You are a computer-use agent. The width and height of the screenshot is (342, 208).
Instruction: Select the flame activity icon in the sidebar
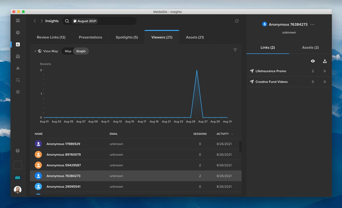pyautogui.click(x=18, y=68)
